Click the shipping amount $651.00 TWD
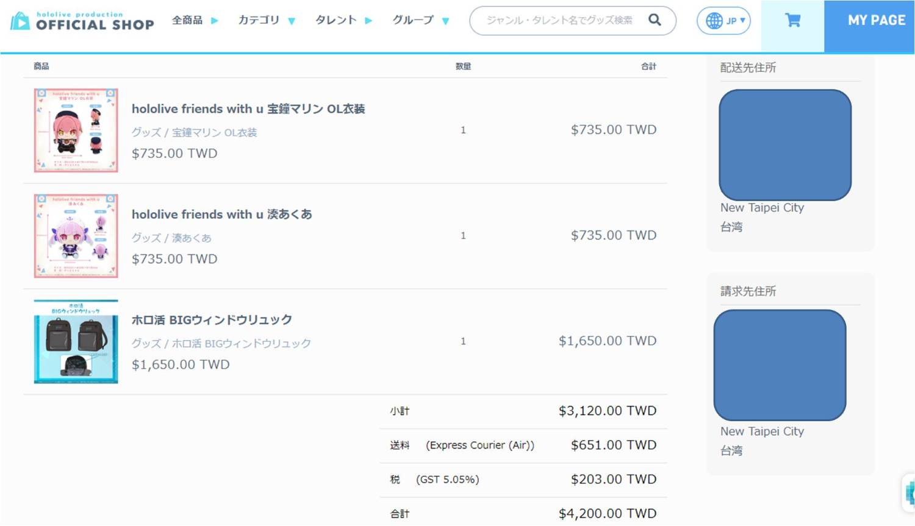 pos(614,445)
